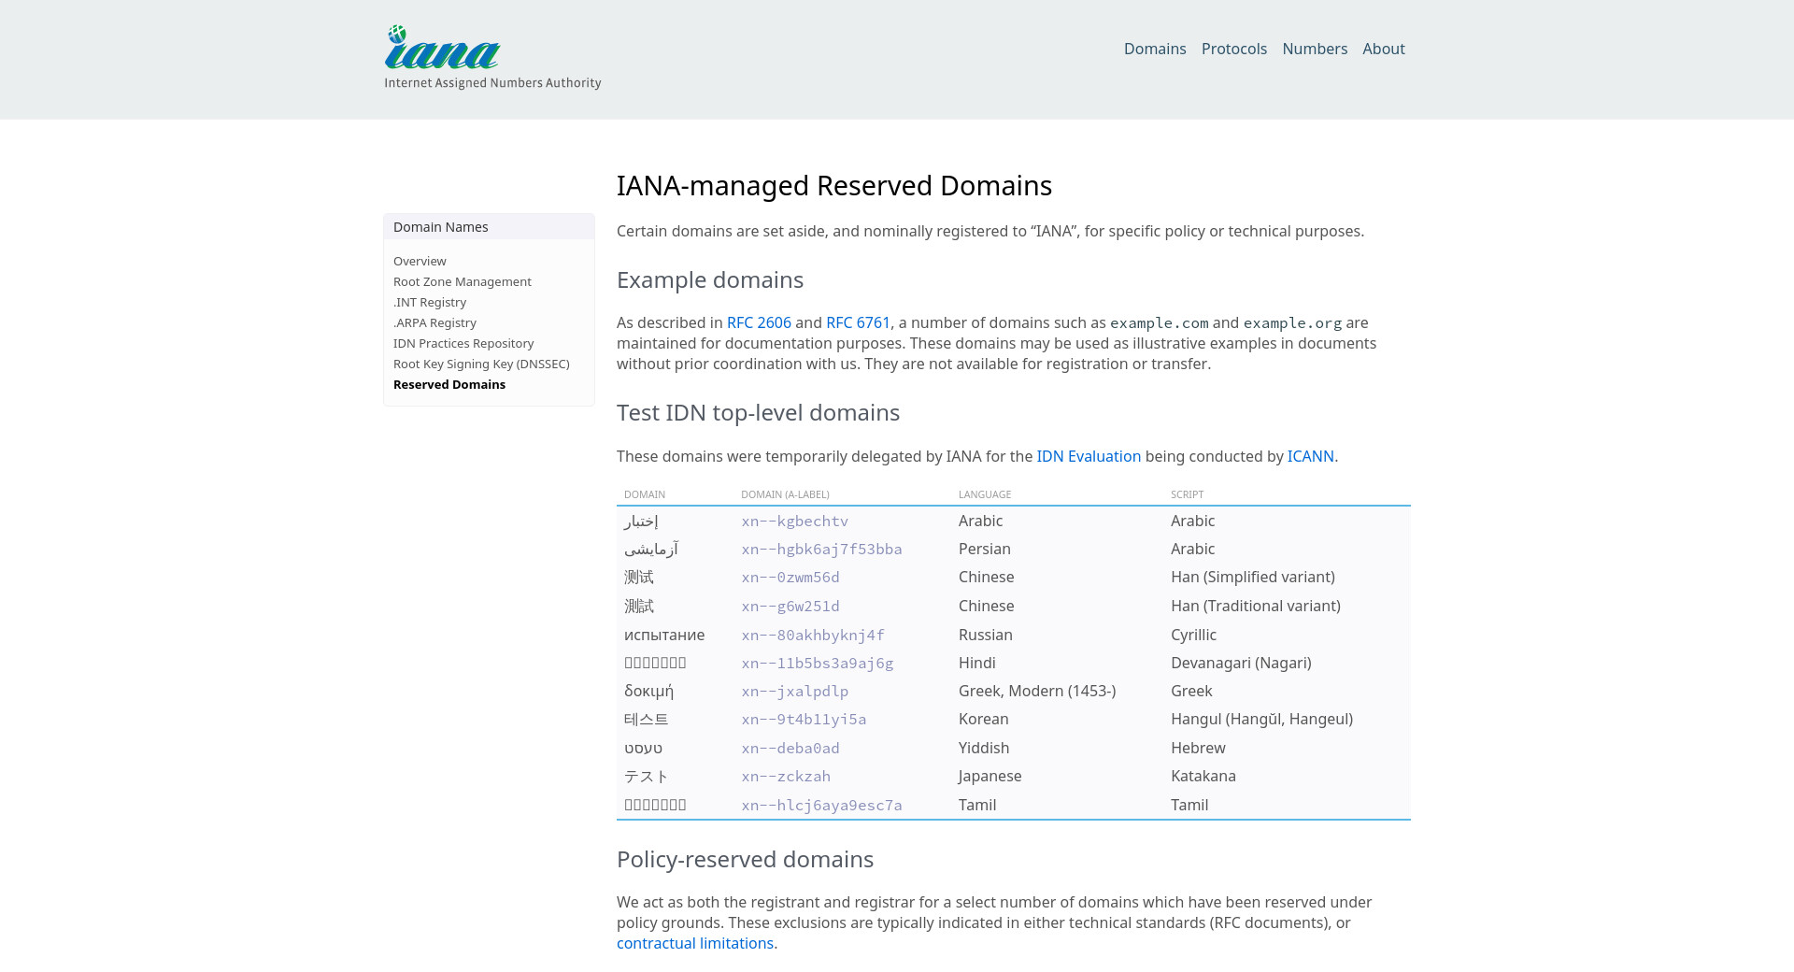Select Overview in the sidebar
Image resolution: width=1794 pixels, height=972 pixels.
coord(420,261)
